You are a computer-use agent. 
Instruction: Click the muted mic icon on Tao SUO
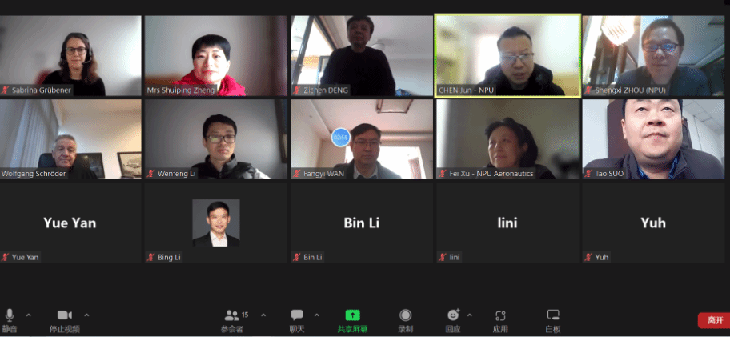point(588,174)
